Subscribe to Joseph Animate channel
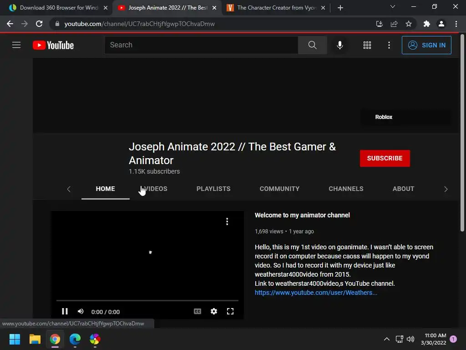The image size is (466, 350). click(x=385, y=158)
